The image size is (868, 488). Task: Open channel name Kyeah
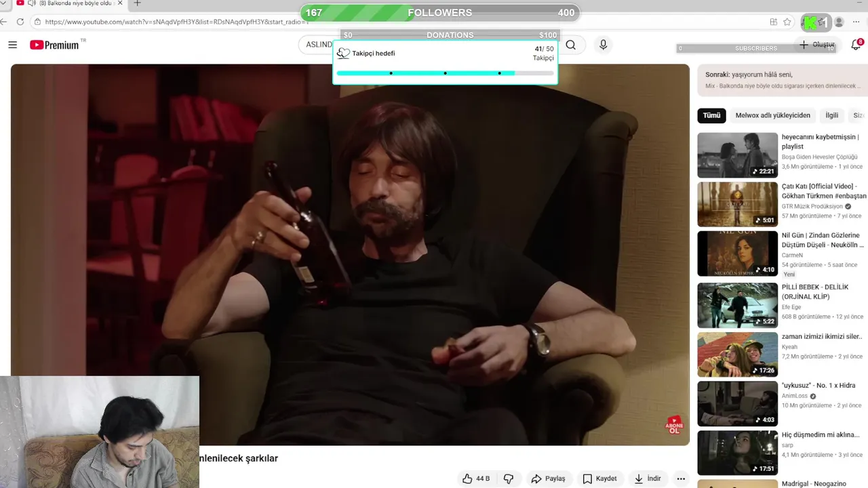pyautogui.click(x=789, y=347)
